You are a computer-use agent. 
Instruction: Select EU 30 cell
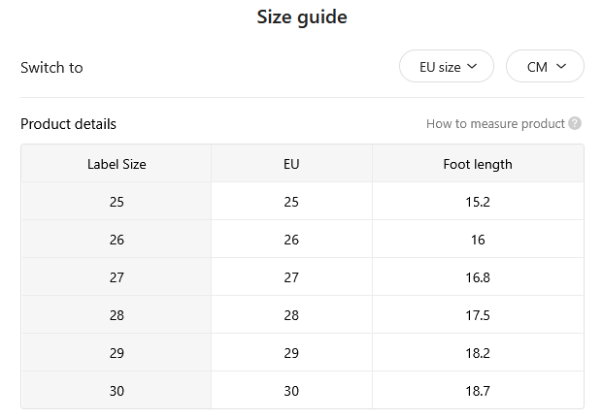pyautogui.click(x=291, y=390)
